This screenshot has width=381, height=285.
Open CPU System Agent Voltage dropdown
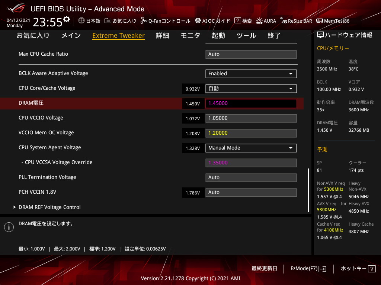tap(251, 148)
